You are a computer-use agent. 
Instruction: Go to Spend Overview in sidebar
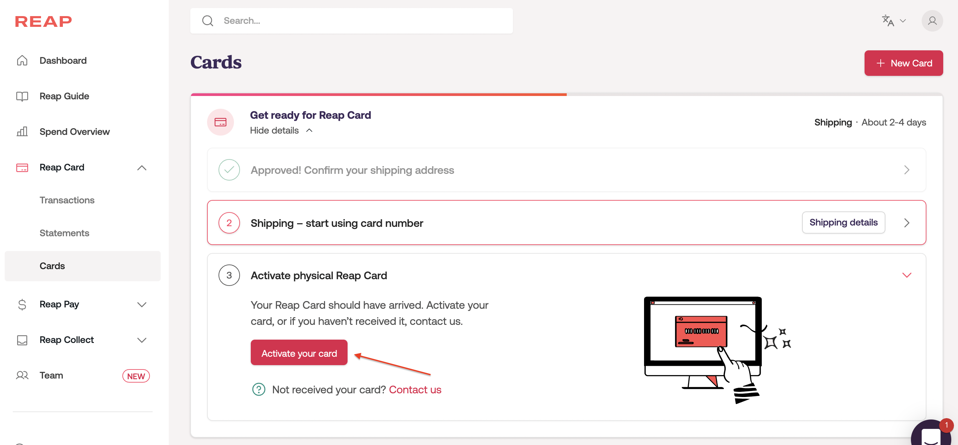tap(74, 132)
